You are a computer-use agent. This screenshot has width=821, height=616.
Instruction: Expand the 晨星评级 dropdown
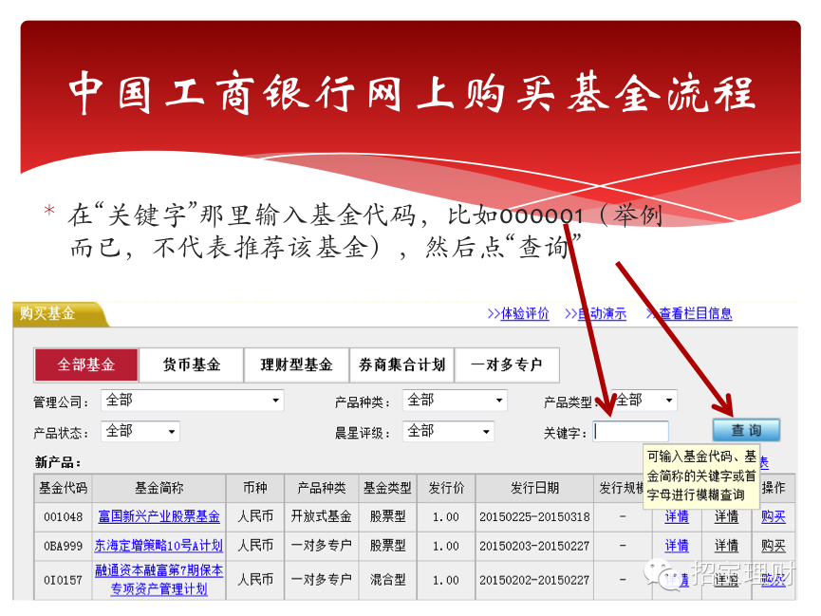(448, 432)
